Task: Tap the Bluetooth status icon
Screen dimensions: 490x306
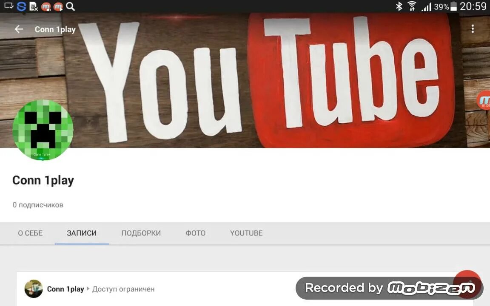Action: (x=399, y=6)
